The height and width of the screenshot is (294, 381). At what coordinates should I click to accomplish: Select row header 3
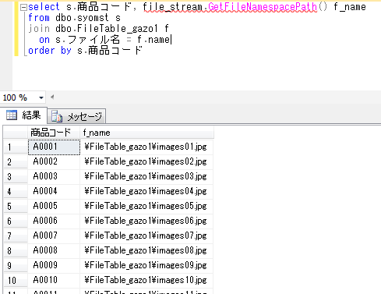[x=16, y=177]
